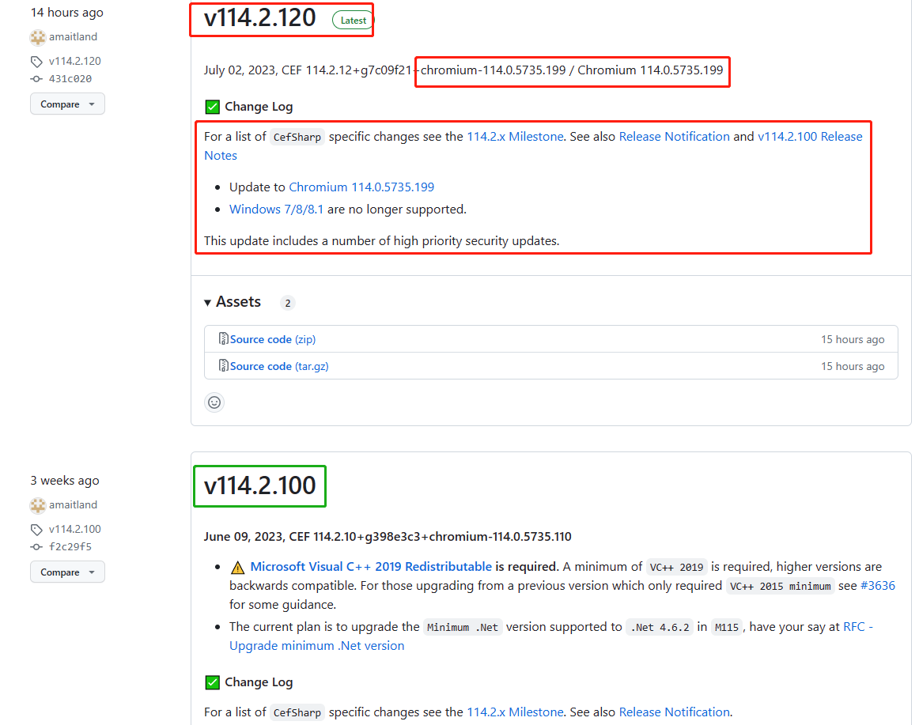
Task: Open commit f2c29f5
Action: click(70, 547)
